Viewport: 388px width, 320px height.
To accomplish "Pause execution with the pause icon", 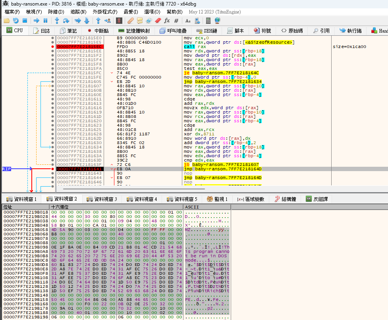I will 46,21.
